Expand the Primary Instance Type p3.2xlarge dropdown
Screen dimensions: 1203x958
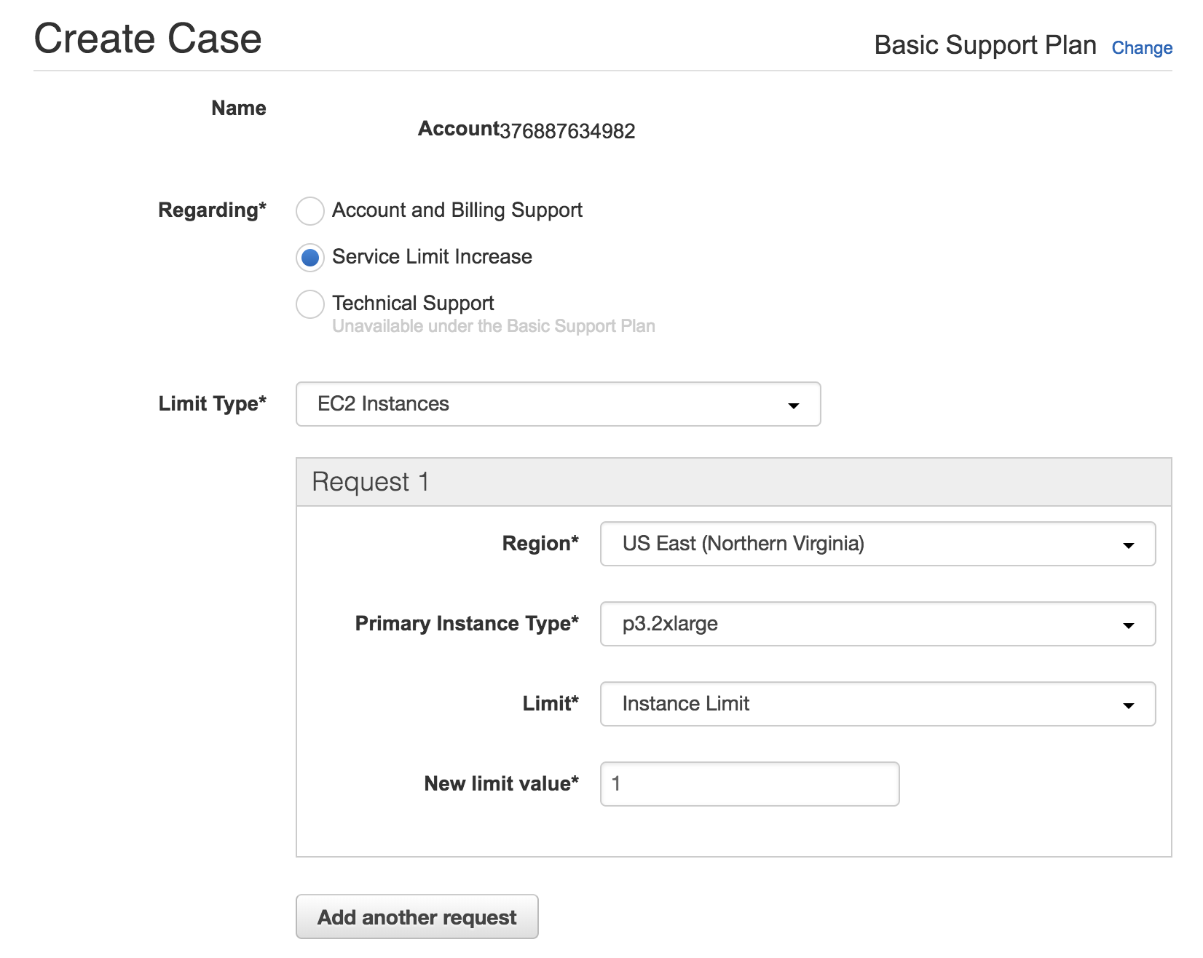click(x=877, y=624)
